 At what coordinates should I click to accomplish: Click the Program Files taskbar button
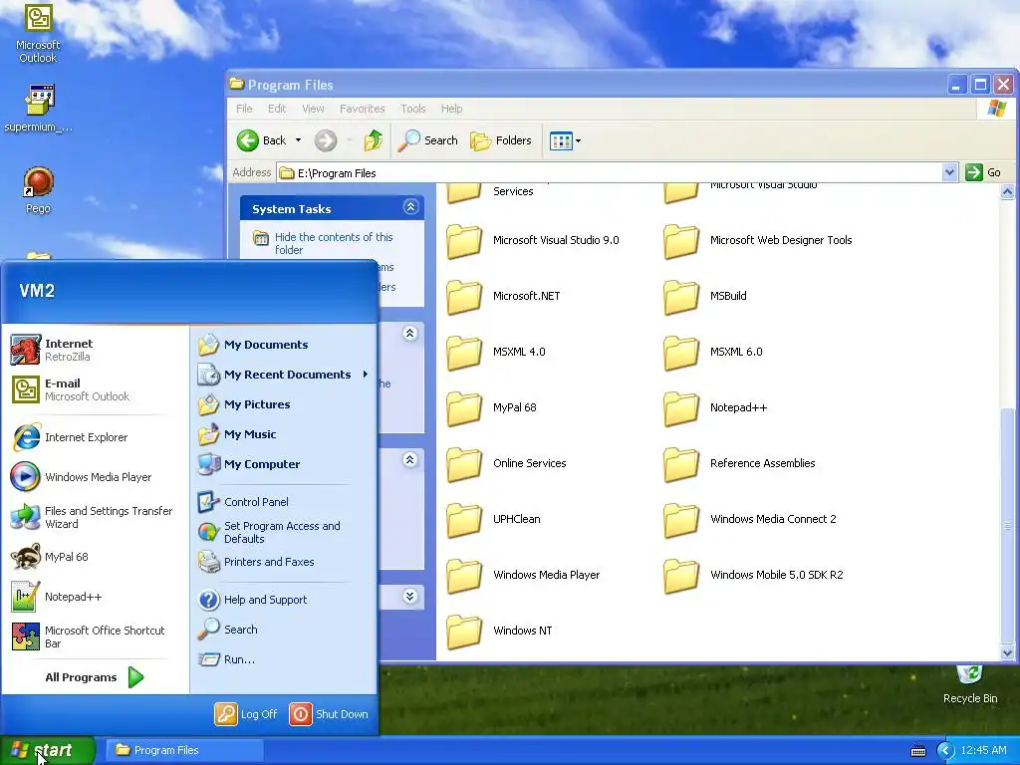(x=184, y=750)
